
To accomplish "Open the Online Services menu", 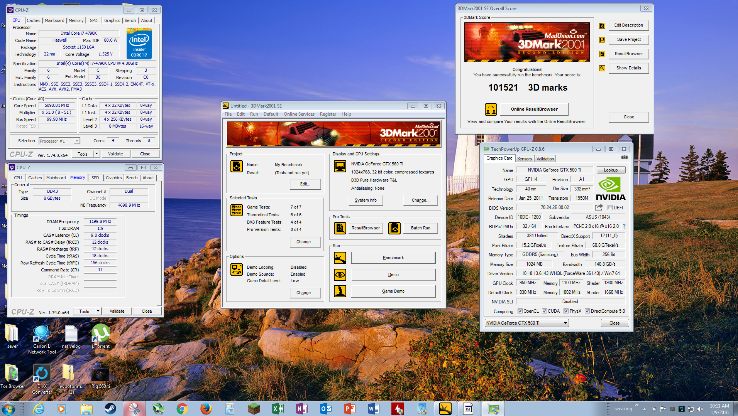I will pos(299,114).
